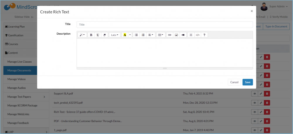Viewport: 293px width, 134px height.
Task: Cancel the Create Rich Text dialog
Action: click(x=234, y=82)
